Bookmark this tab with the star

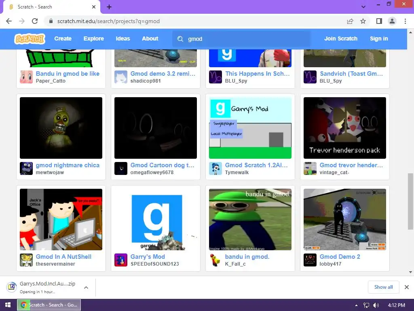click(363, 21)
